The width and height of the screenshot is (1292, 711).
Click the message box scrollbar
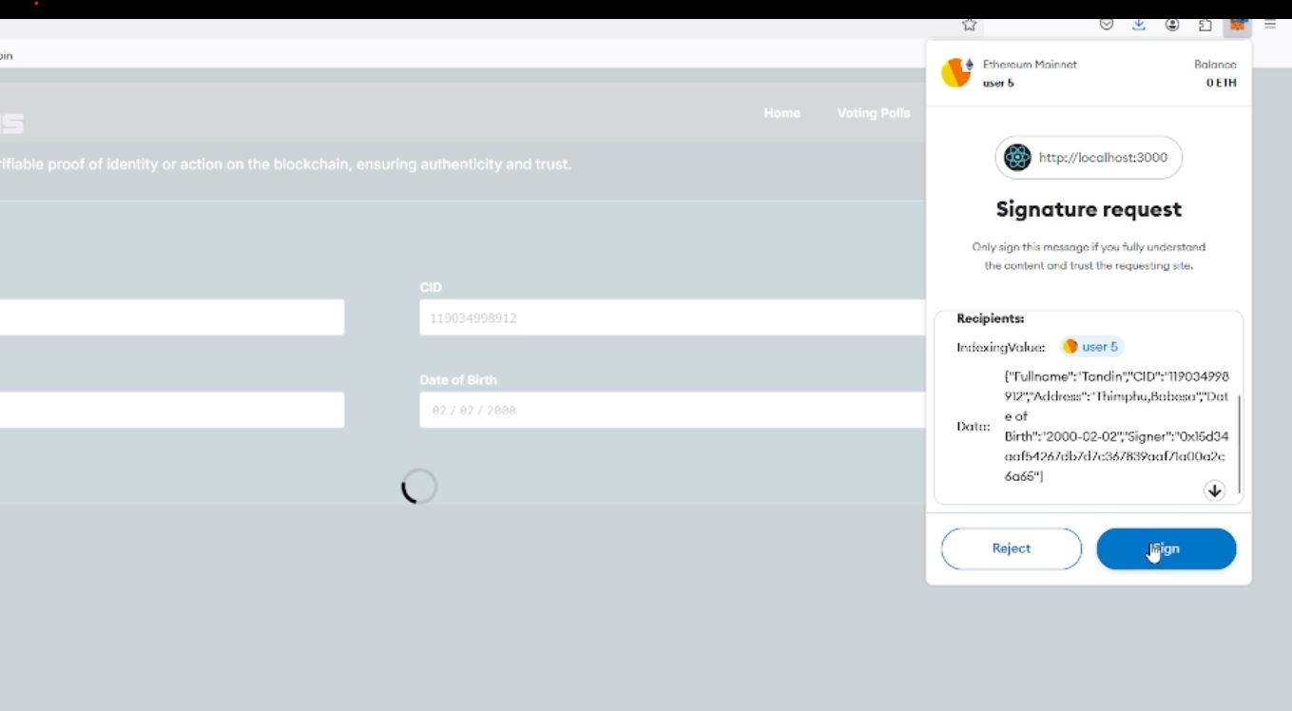click(1239, 443)
